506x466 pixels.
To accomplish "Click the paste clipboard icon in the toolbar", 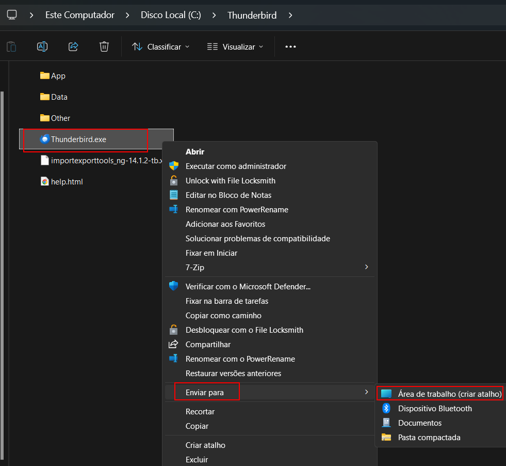I will pos(11,47).
